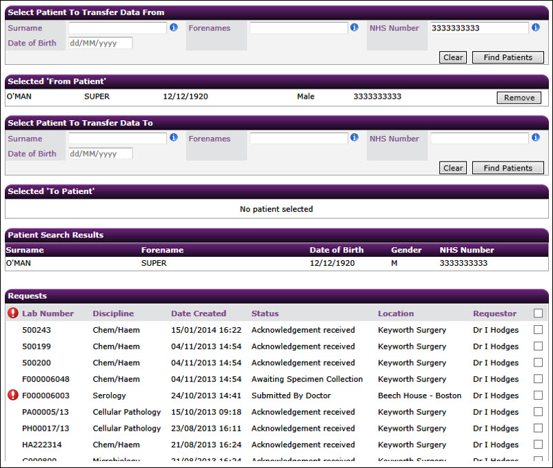Viewport: 553px width, 468px height.
Task: Click the NHS Number field in Transfer To
Action: coord(479,138)
